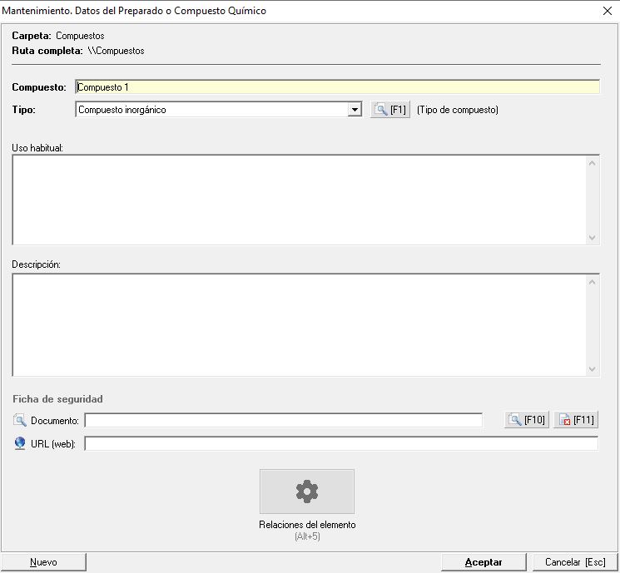Image resolution: width=620 pixels, height=573 pixels.
Task: Confirm with the Aceptar button
Action: [484, 562]
